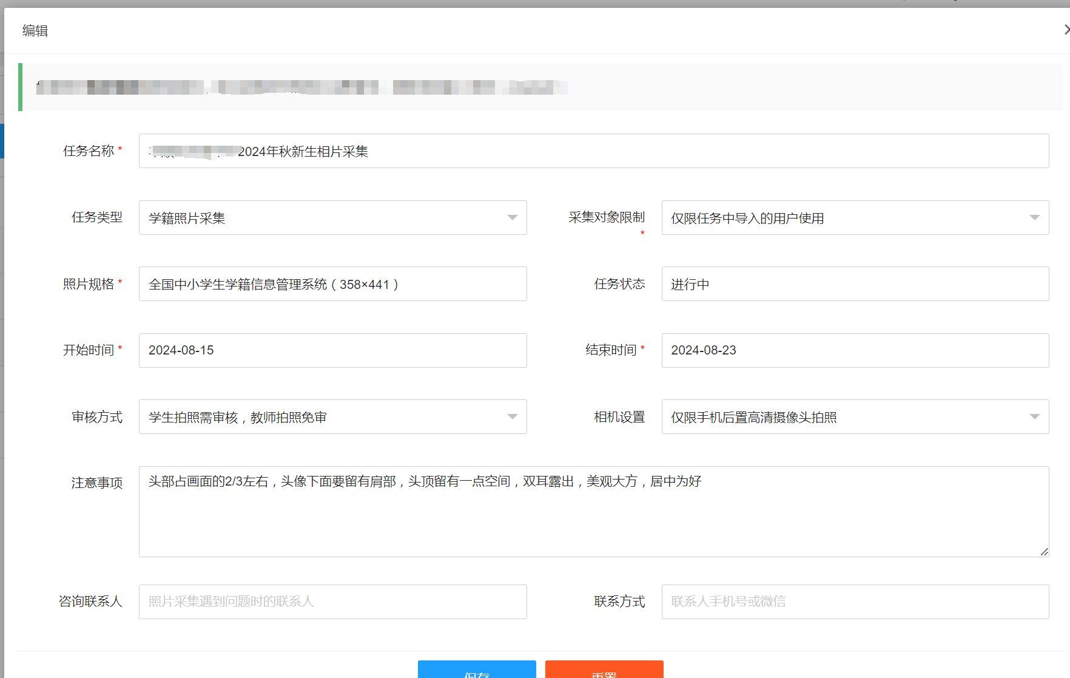Click the 联系方式 input field

[x=855, y=602]
